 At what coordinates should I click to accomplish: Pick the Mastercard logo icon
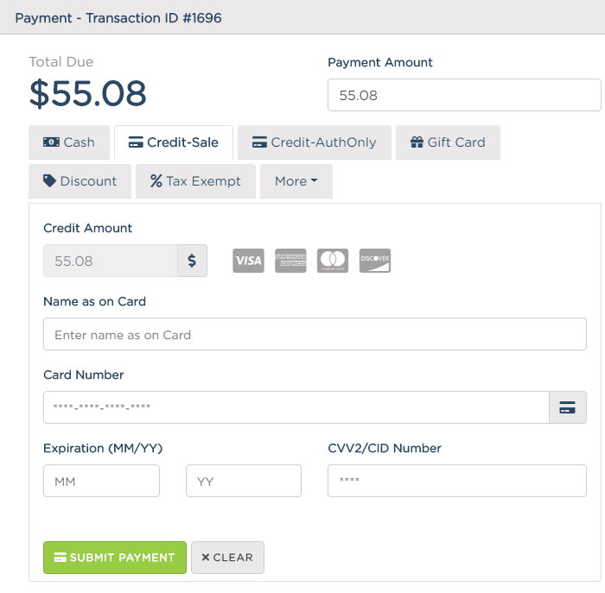click(x=333, y=261)
